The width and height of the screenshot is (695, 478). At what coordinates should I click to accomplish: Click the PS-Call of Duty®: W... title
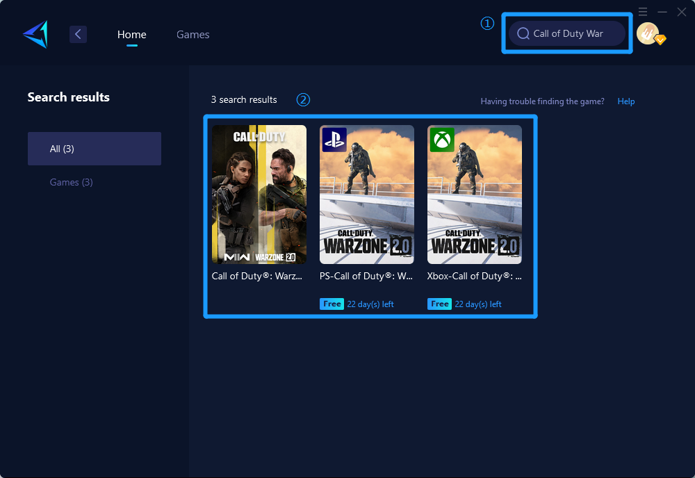pos(366,276)
